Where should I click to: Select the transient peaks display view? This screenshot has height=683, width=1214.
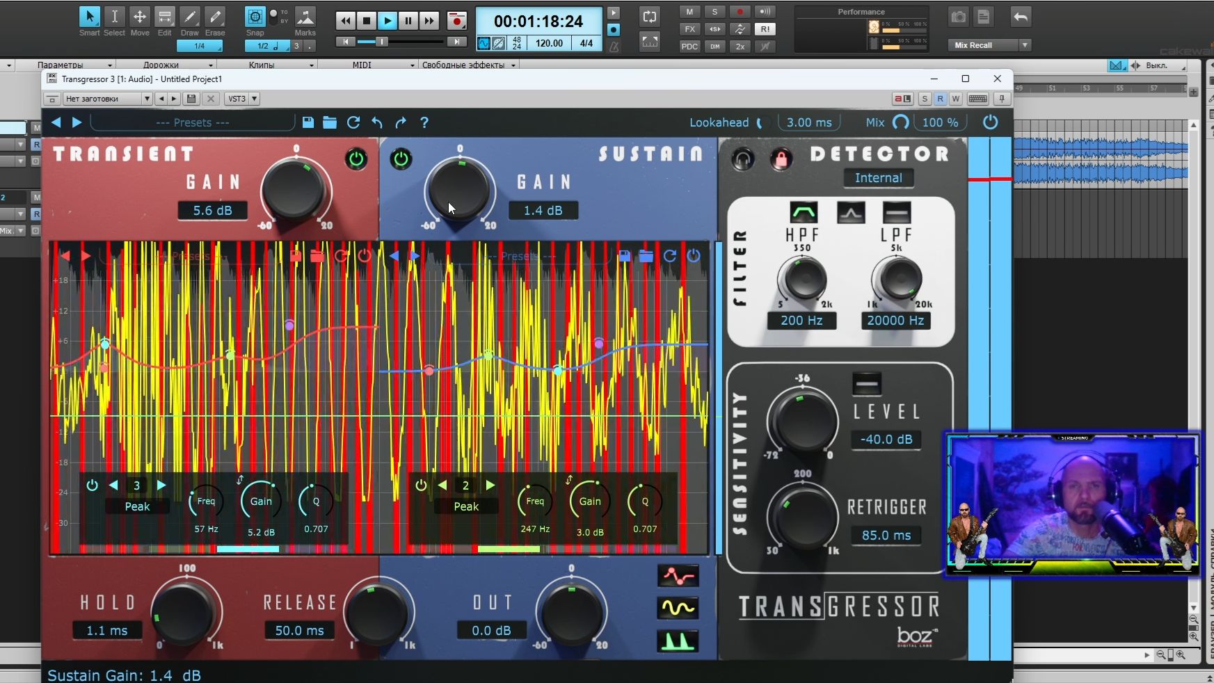[x=678, y=641]
